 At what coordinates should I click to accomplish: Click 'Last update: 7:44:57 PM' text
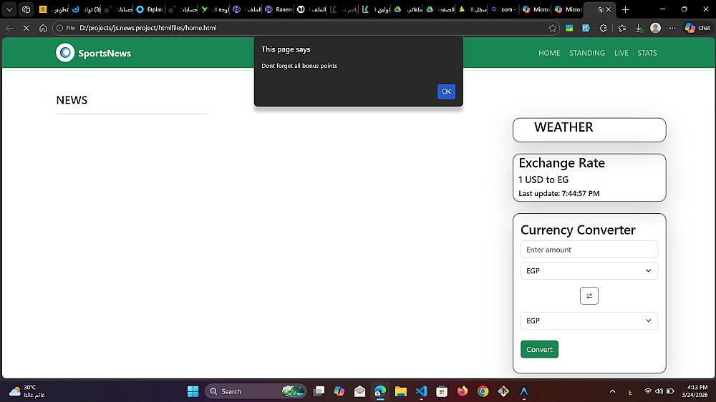pos(559,193)
